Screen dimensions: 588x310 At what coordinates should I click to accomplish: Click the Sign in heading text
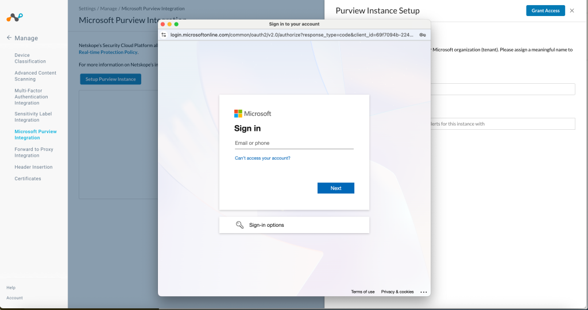click(x=247, y=128)
